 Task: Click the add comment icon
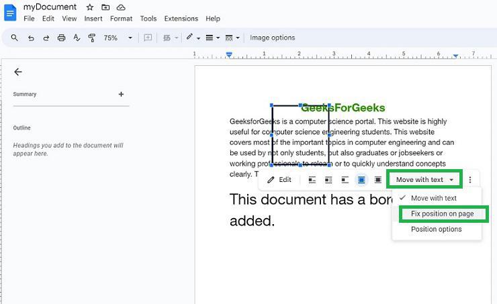[x=148, y=38]
